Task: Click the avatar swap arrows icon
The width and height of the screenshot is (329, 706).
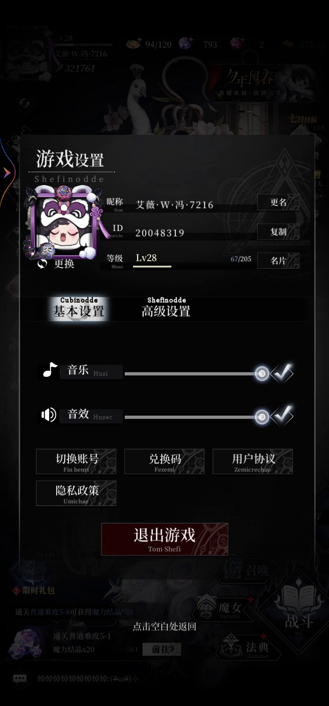Action: coord(42,264)
